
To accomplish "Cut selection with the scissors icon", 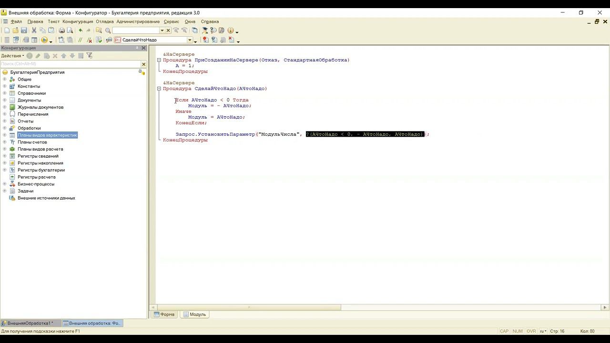I will point(34,30).
